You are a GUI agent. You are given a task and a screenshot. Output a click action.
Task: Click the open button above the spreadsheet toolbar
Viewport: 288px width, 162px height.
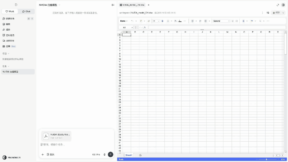tap(276, 13)
